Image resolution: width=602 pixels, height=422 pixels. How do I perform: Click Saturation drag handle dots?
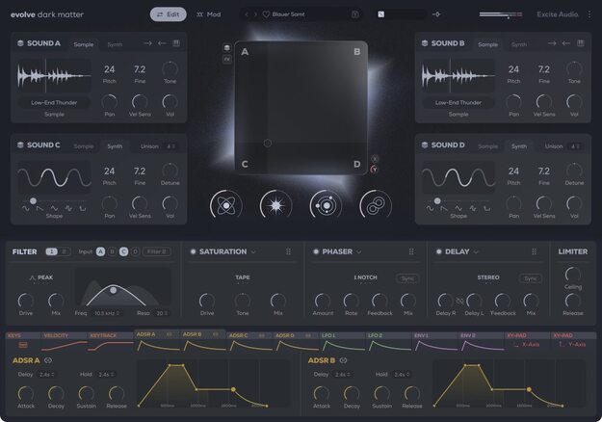click(x=288, y=251)
